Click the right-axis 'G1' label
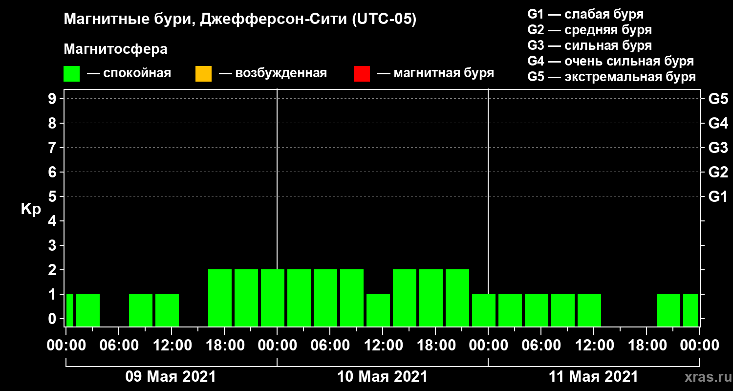733x391 pixels. (718, 196)
